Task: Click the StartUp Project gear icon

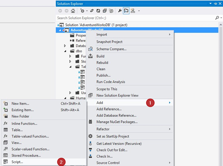Action: [x=90, y=136]
